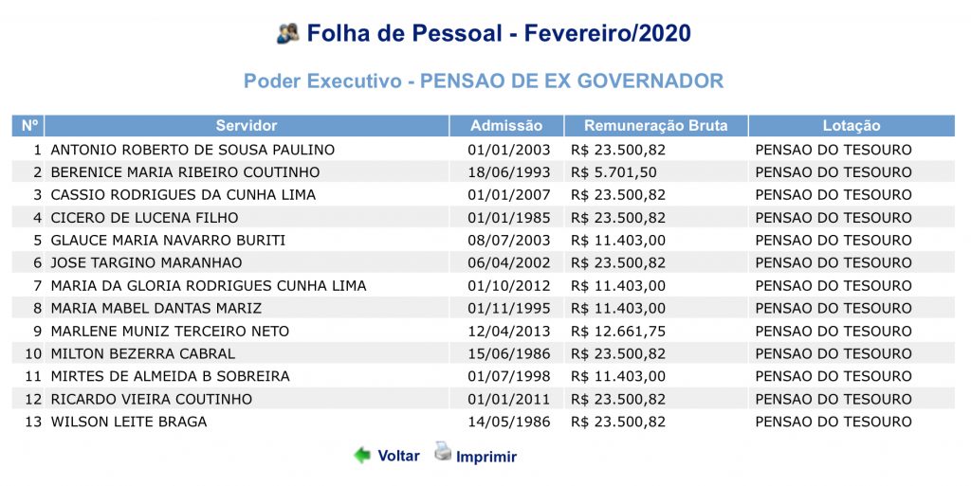
Task: Click the Admissão column header
Action: 506,125
